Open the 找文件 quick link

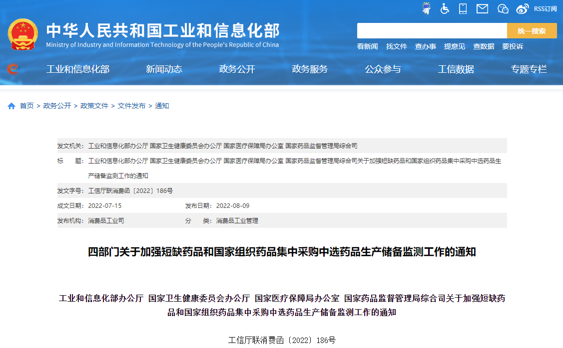[x=397, y=46]
